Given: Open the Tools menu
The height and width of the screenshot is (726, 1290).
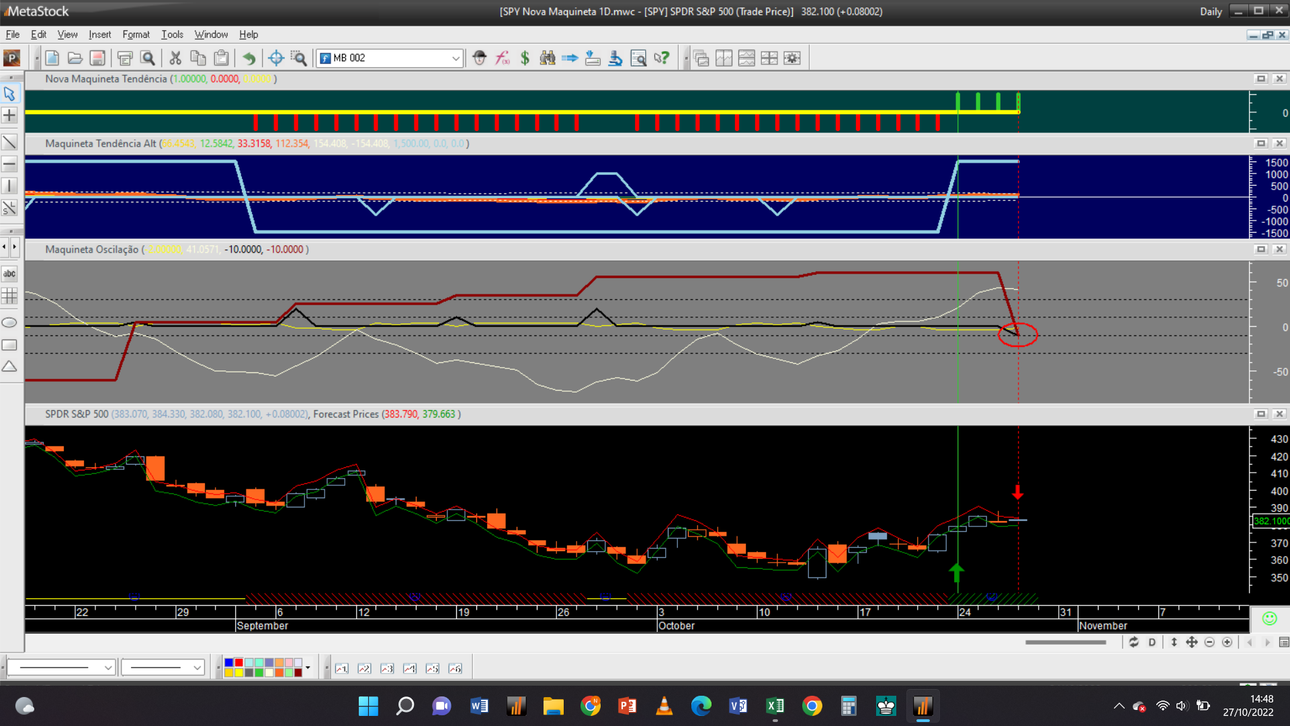Looking at the screenshot, I should pyautogui.click(x=172, y=34).
